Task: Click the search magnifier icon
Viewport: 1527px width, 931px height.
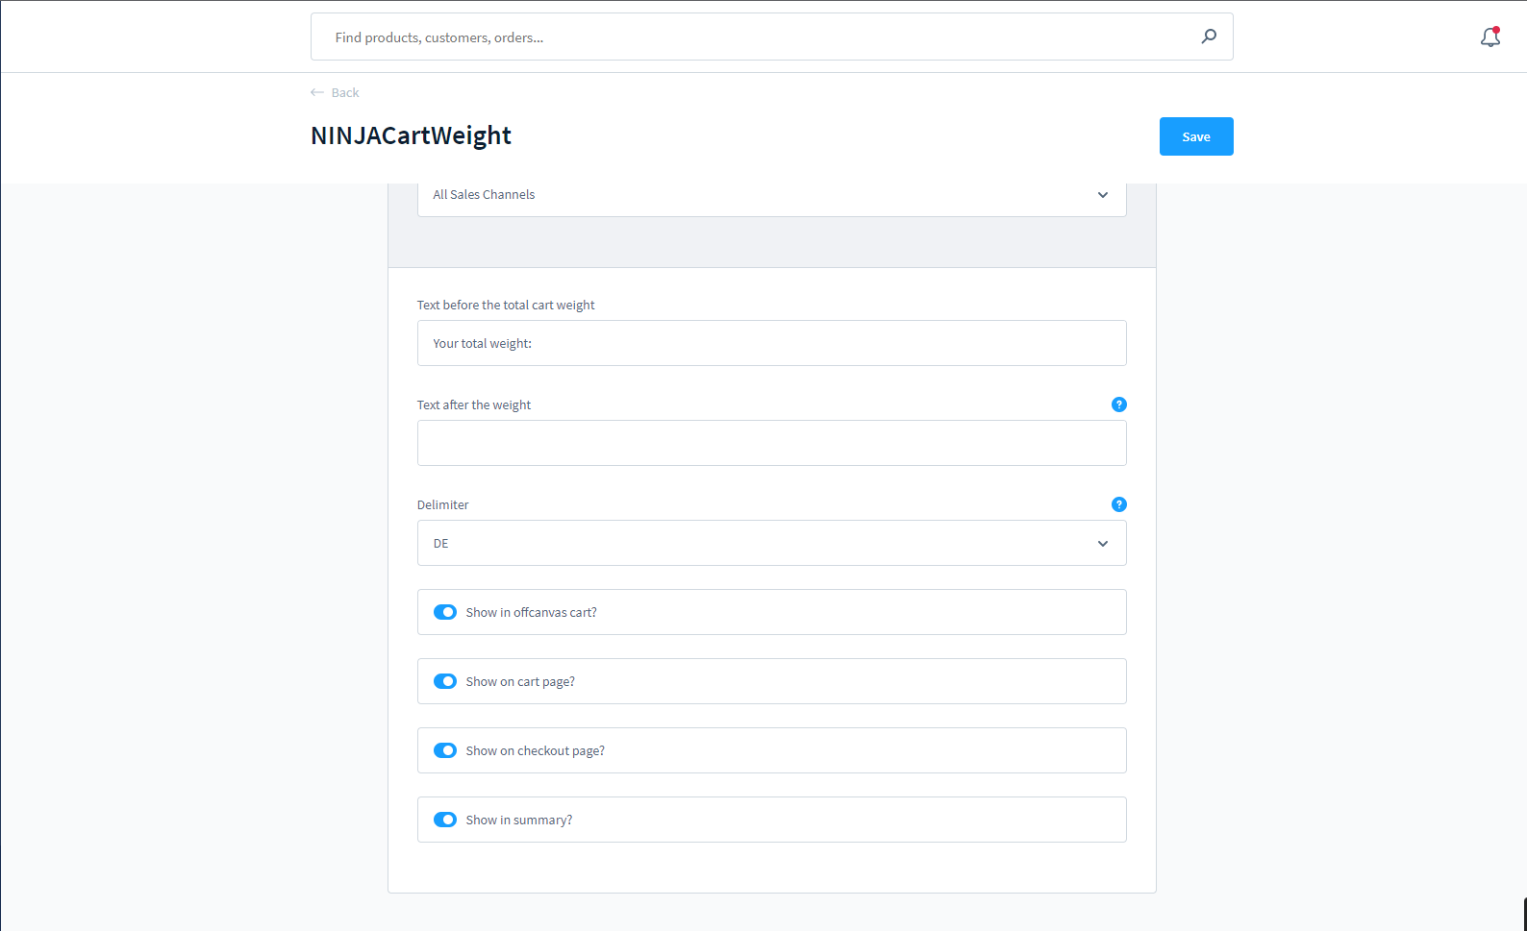Action: click(x=1209, y=37)
